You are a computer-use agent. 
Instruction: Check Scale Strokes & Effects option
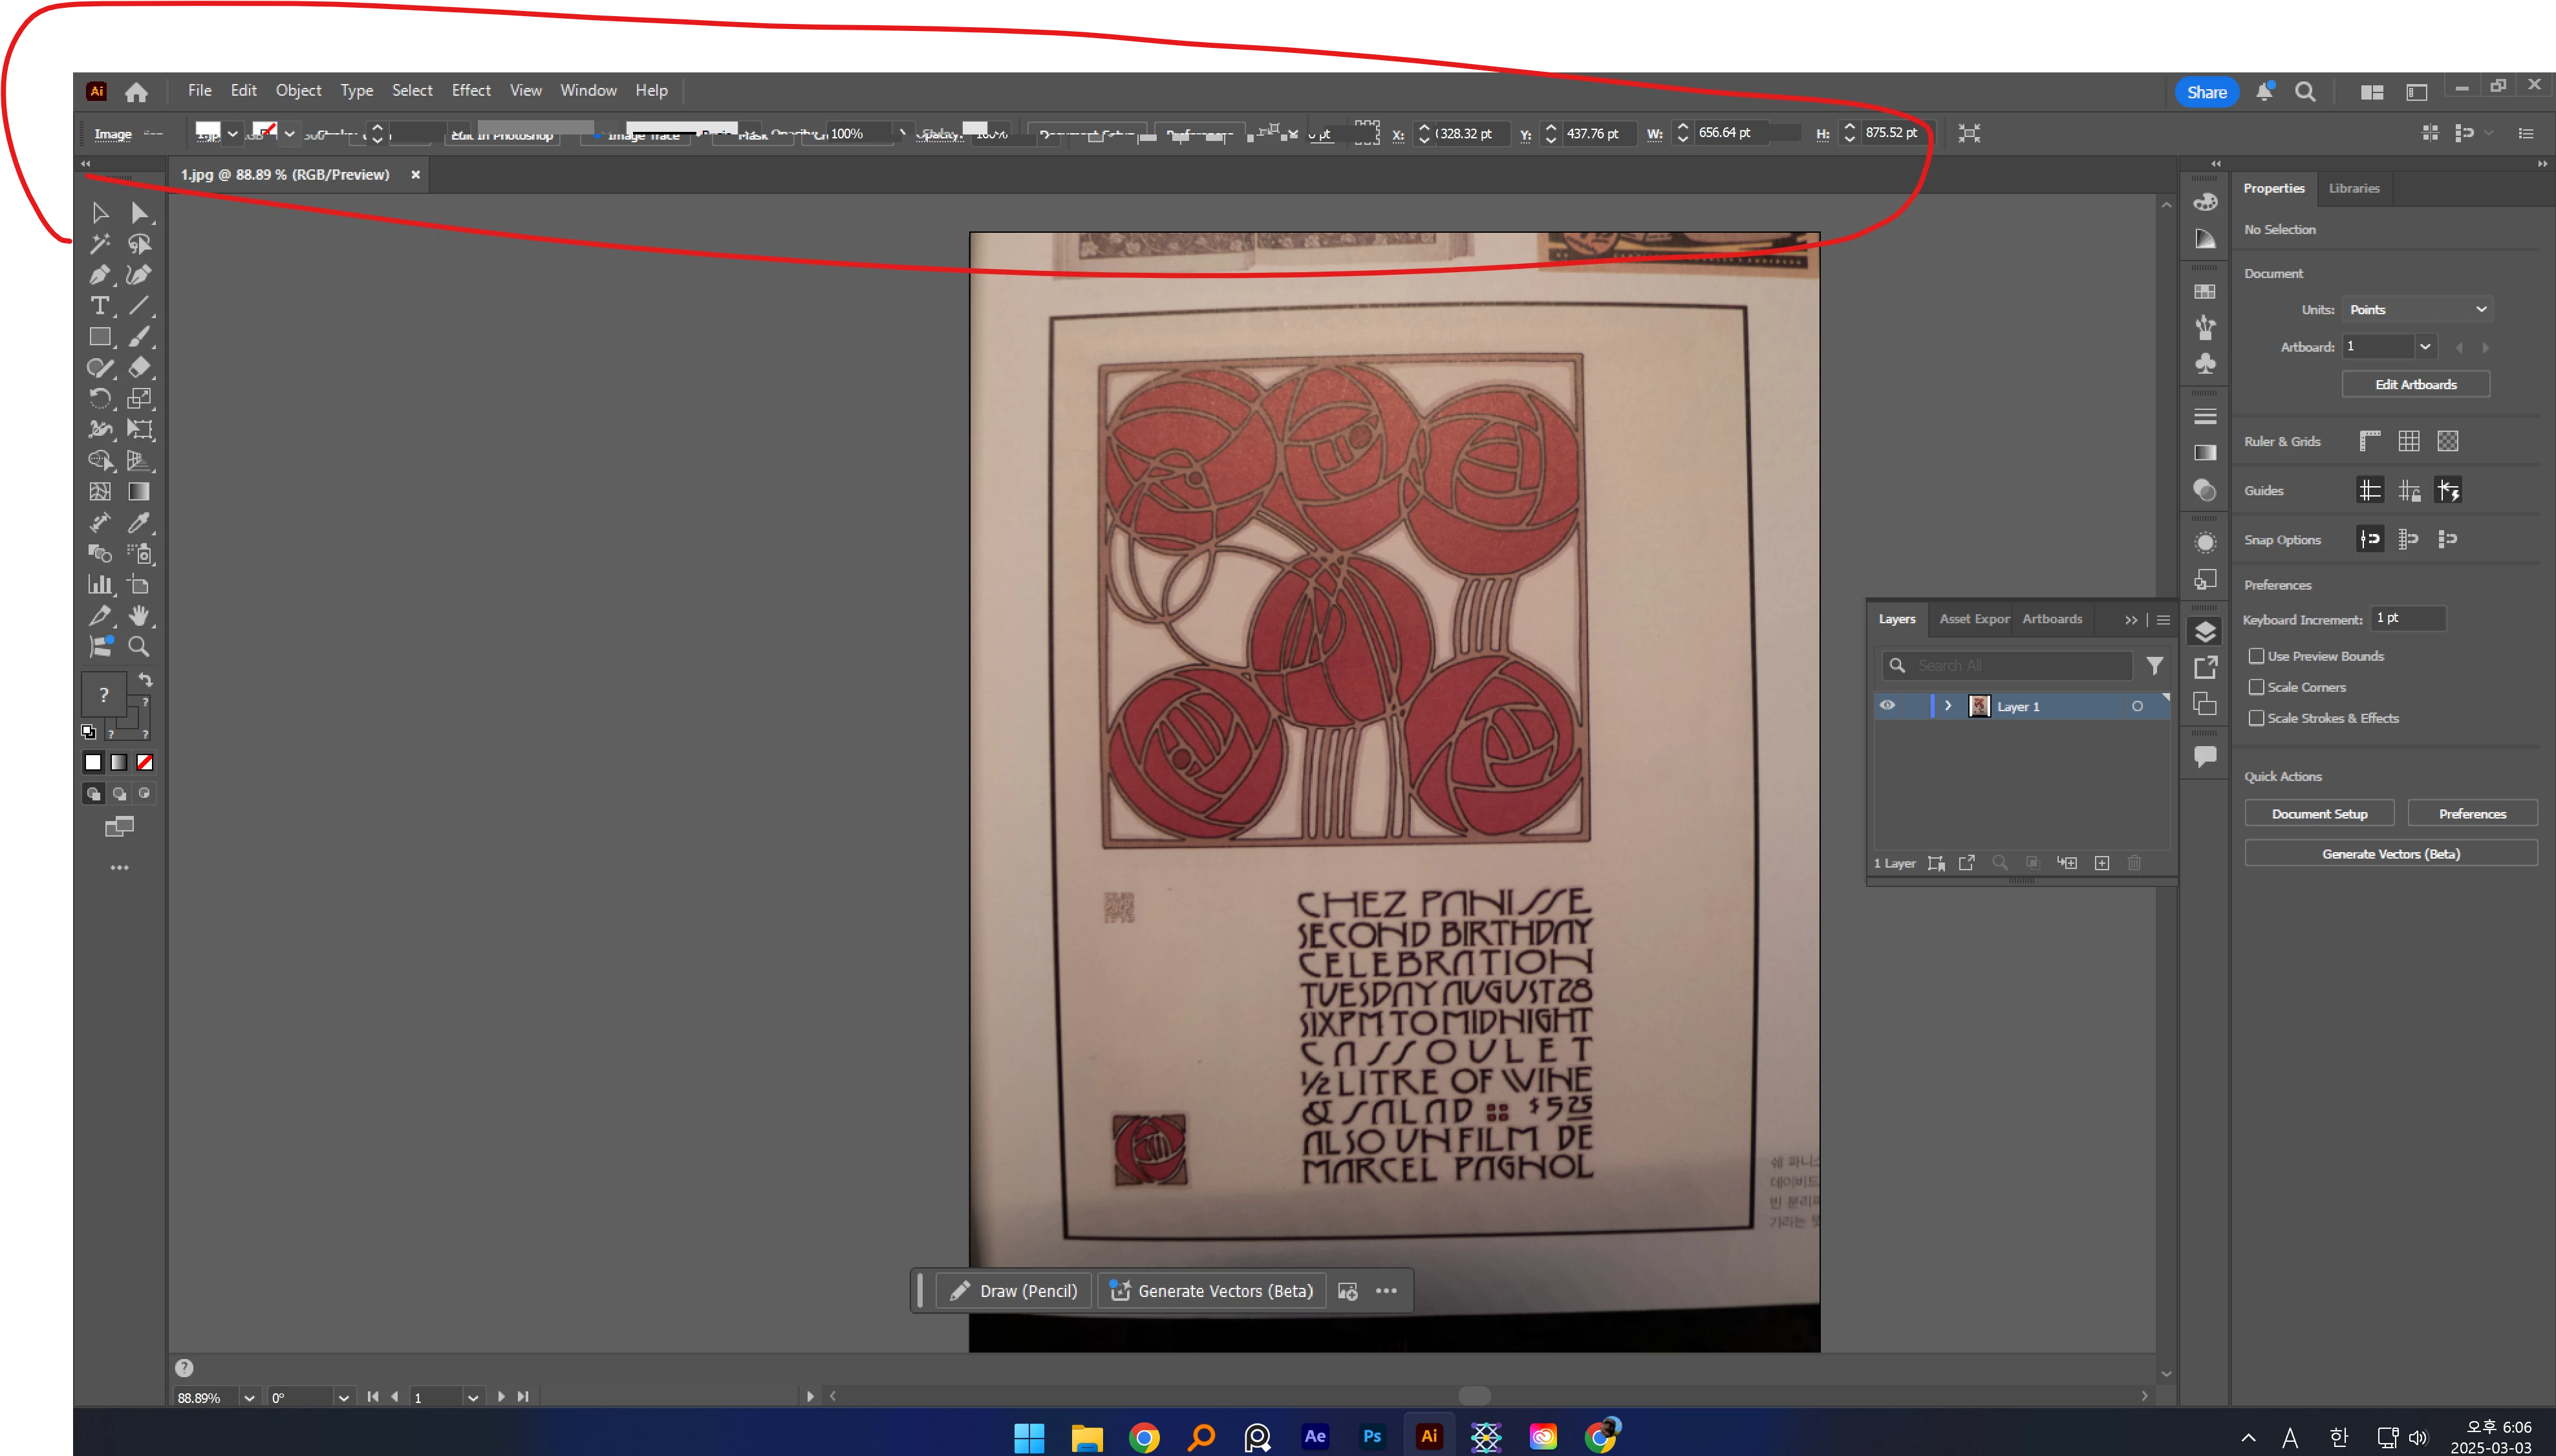2257,718
